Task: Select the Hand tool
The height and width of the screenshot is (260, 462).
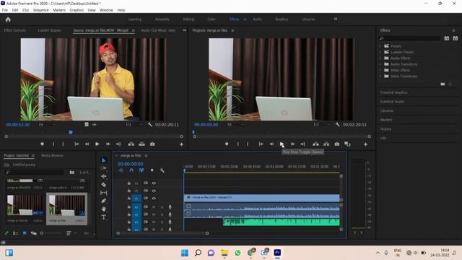Action: click(x=104, y=209)
